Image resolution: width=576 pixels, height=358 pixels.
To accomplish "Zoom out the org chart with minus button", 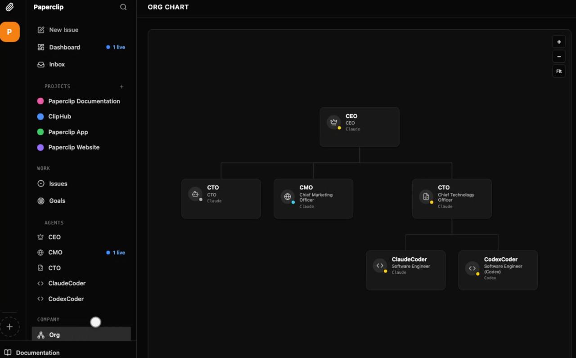I will tap(559, 57).
